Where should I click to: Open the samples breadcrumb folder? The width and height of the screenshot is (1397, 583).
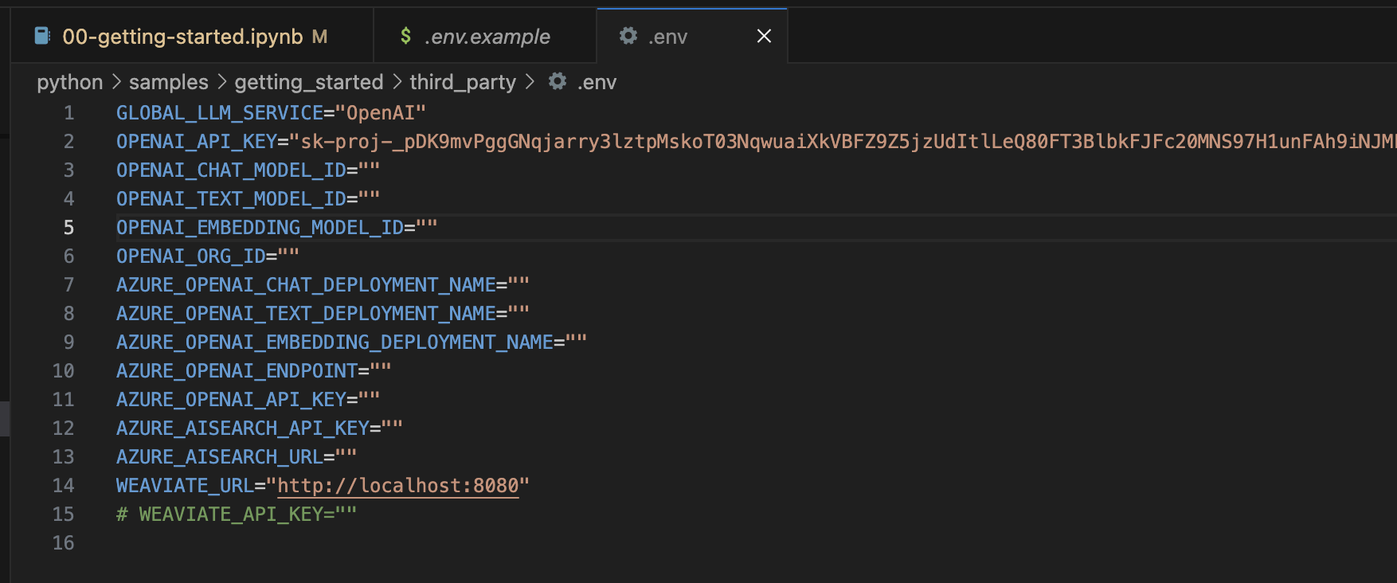pyautogui.click(x=168, y=82)
